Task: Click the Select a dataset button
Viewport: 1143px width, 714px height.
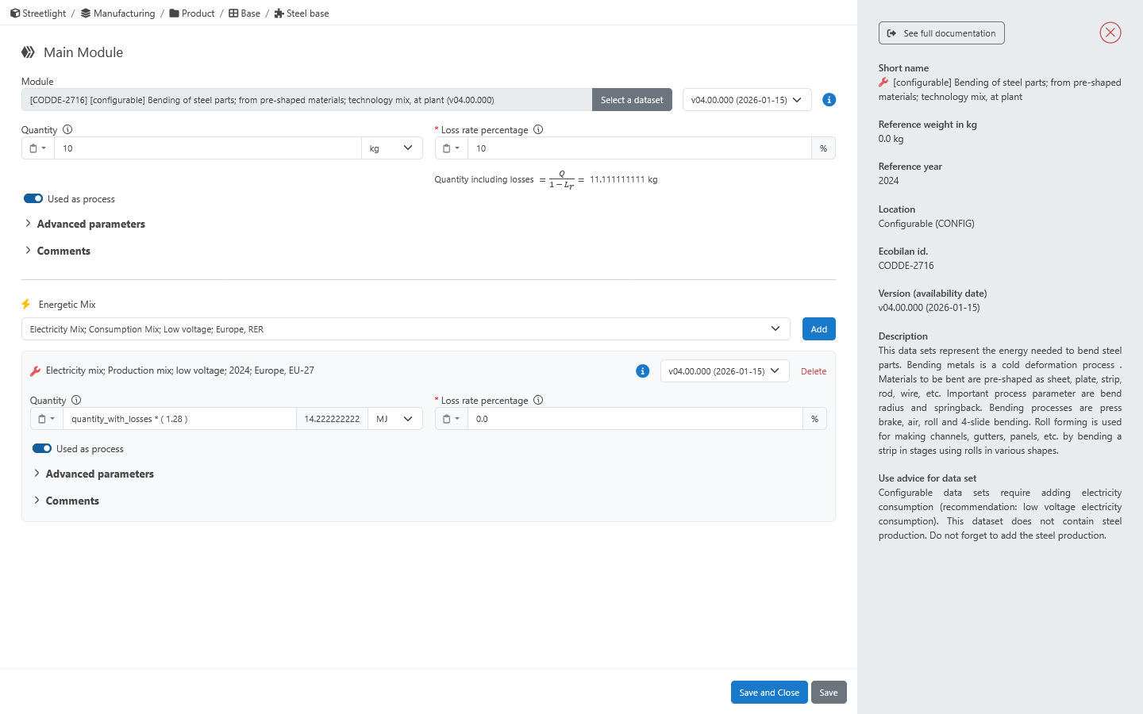Action: (632, 100)
